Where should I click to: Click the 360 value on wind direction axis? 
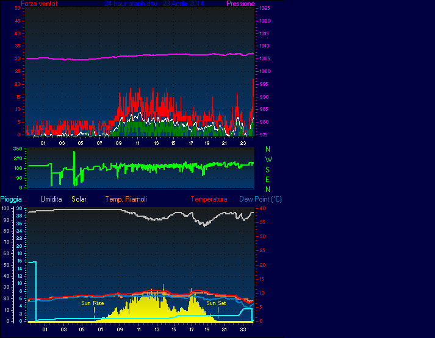coord(17,149)
